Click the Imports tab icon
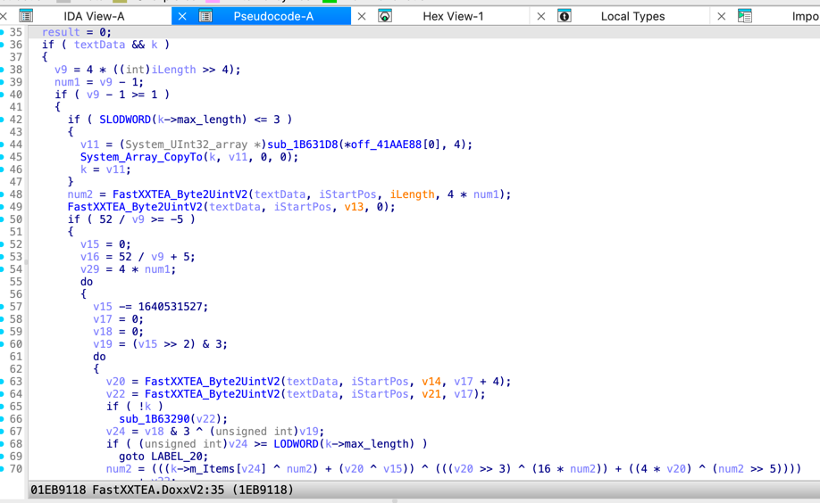Image resolution: width=820 pixels, height=503 pixels. 745,16
